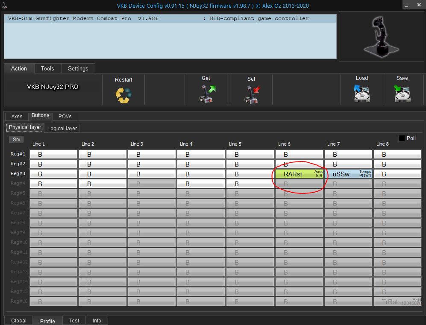The image size is (426, 325).
Task: Click the VKB NJoy32 PRO label
Action: (x=53, y=87)
